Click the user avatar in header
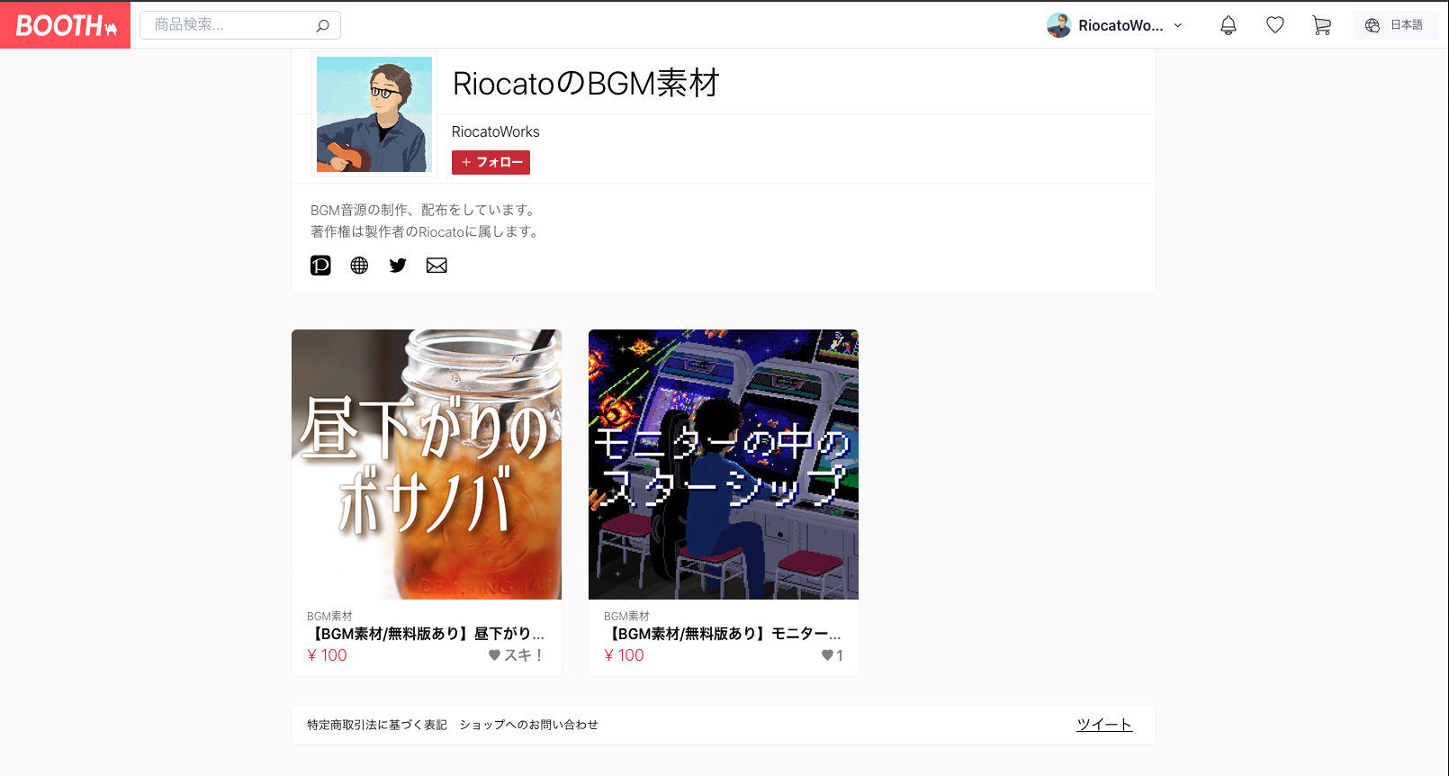 (x=1058, y=25)
